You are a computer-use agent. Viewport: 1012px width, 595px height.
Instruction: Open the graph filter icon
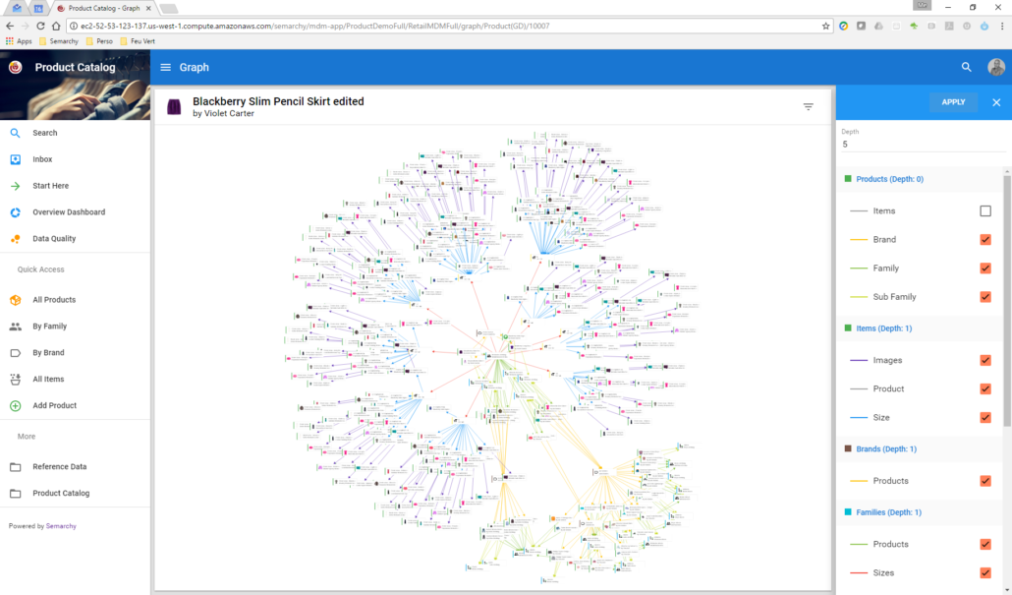pos(808,105)
